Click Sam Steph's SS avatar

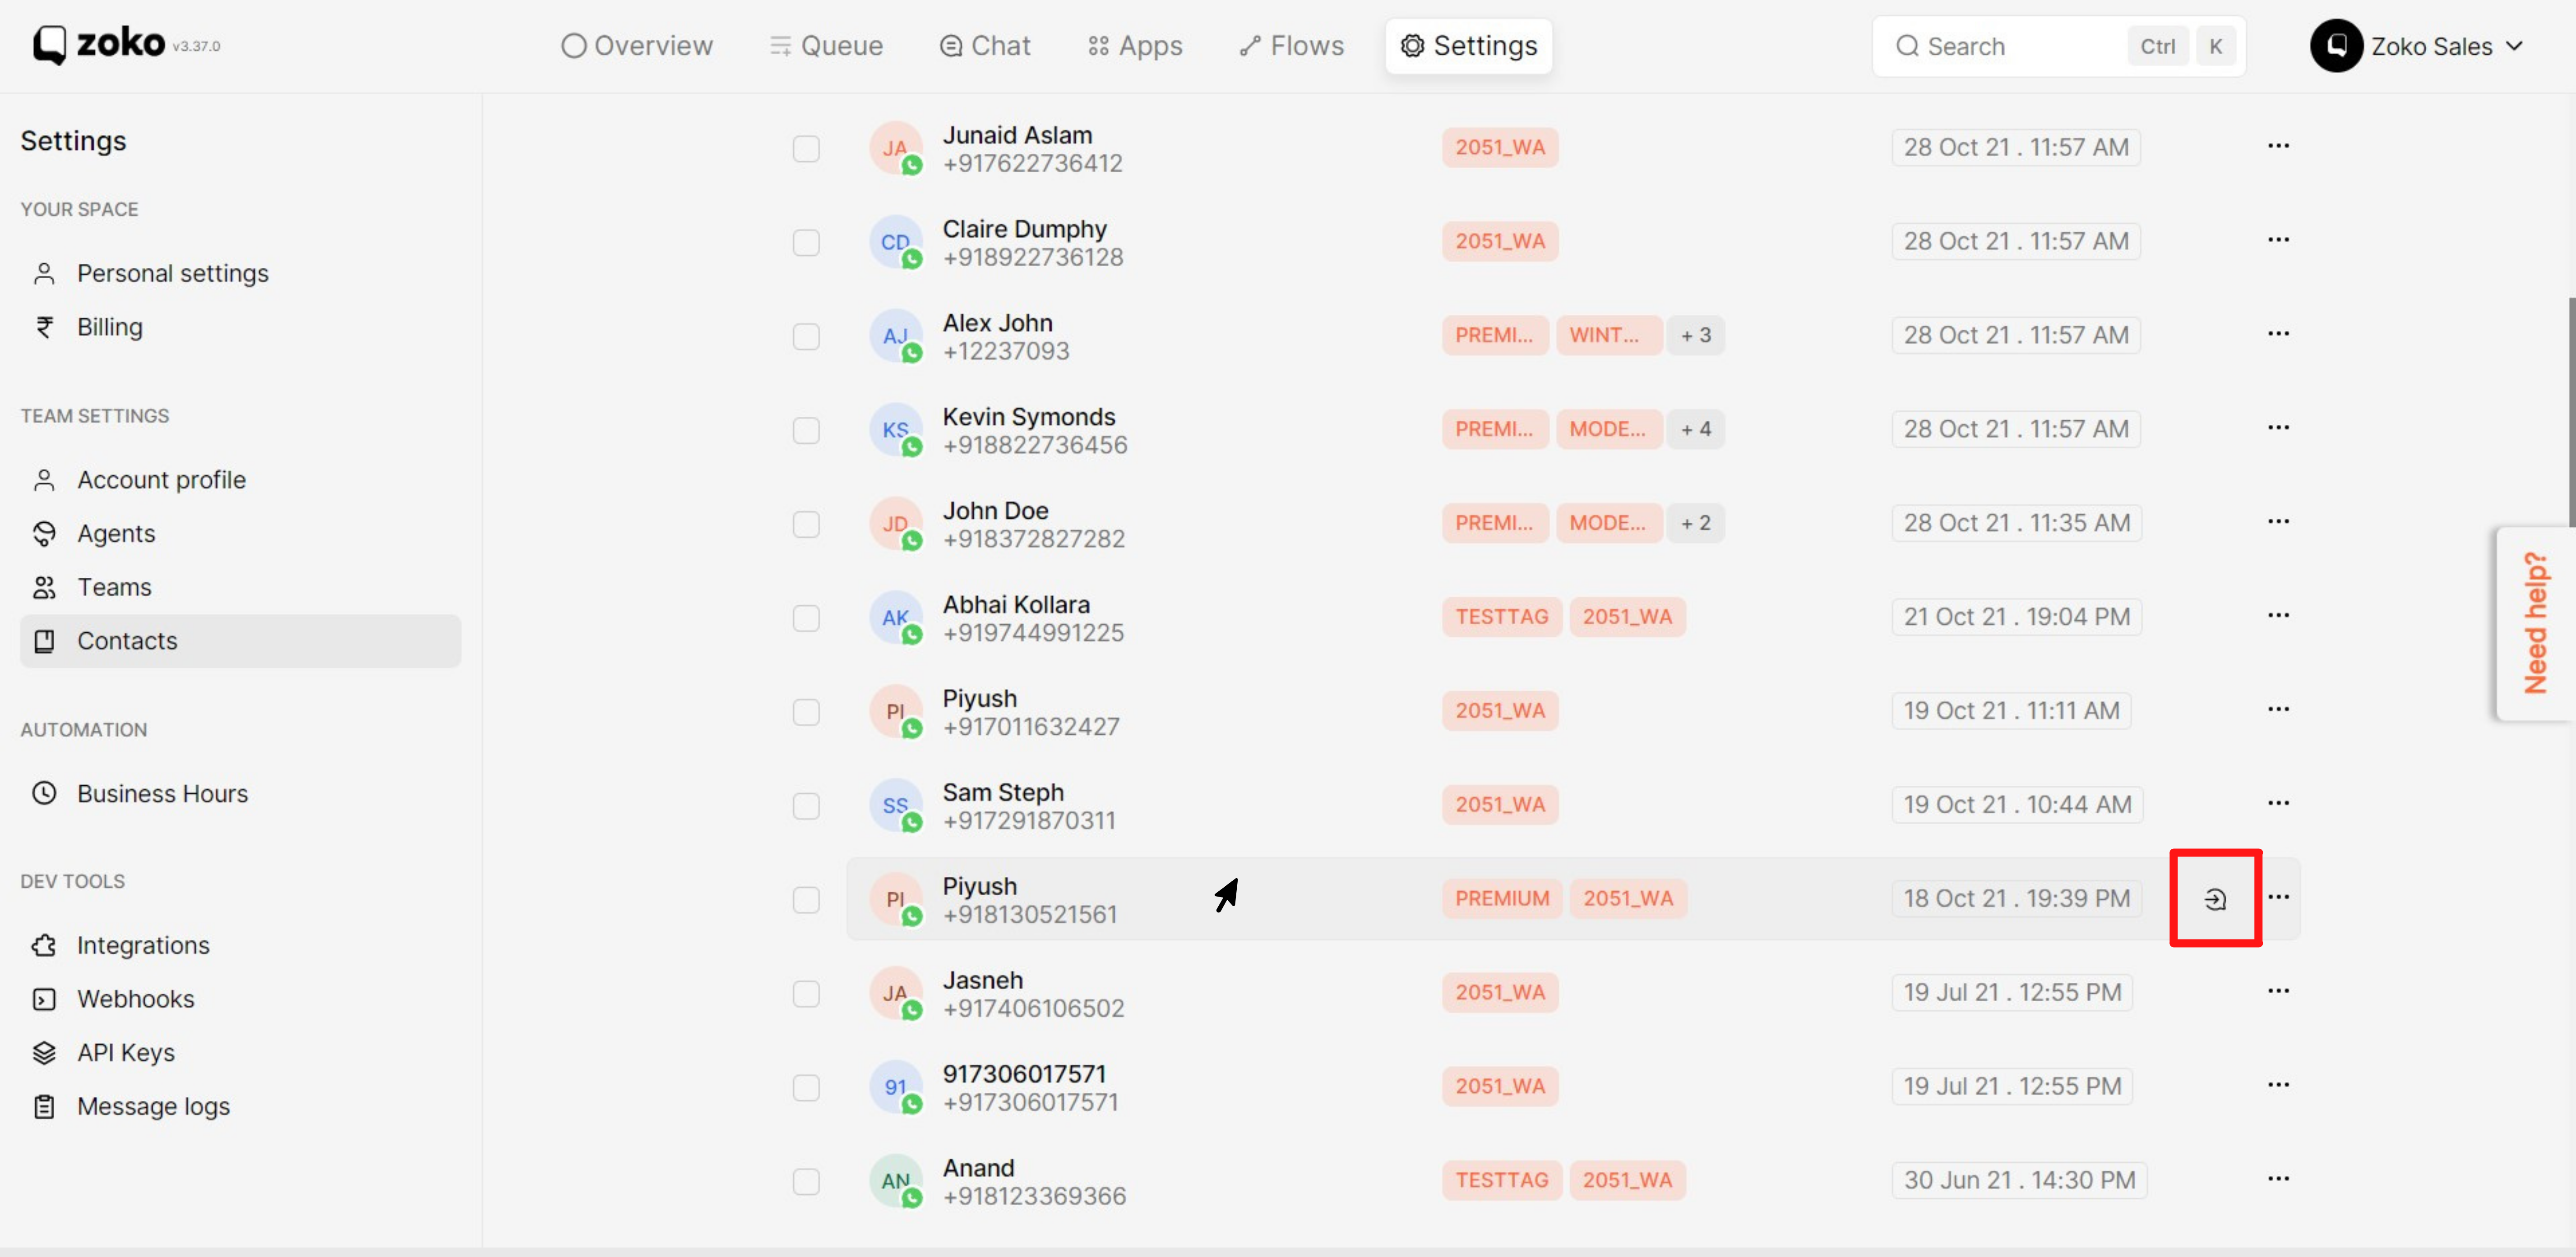coord(895,806)
